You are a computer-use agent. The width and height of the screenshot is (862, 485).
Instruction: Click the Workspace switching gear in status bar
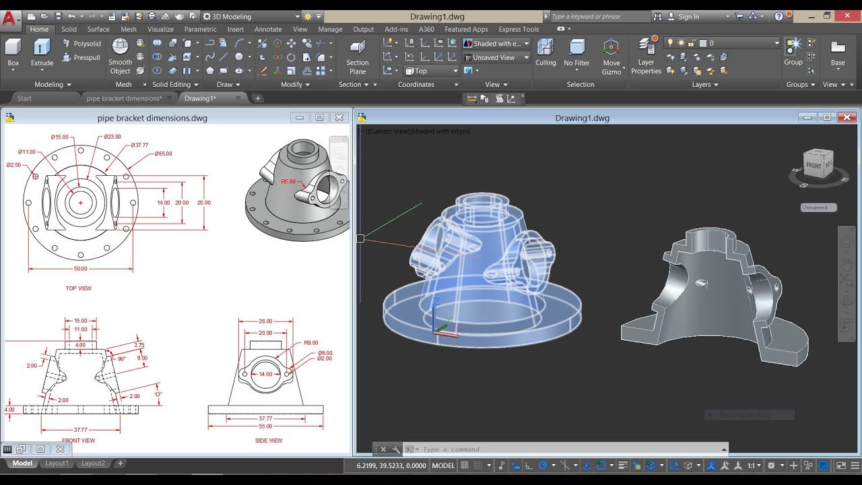772,465
